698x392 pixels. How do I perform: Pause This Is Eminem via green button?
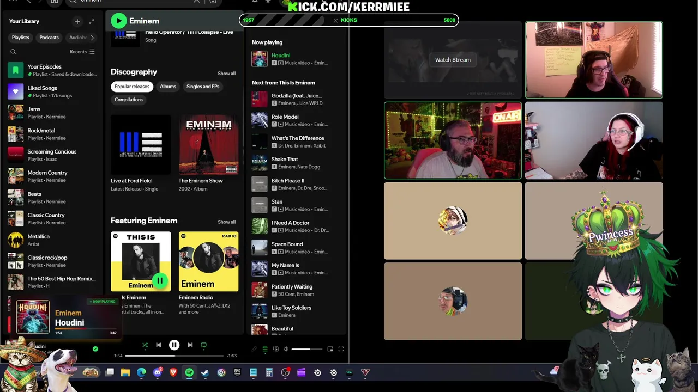[x=160, y=280]
